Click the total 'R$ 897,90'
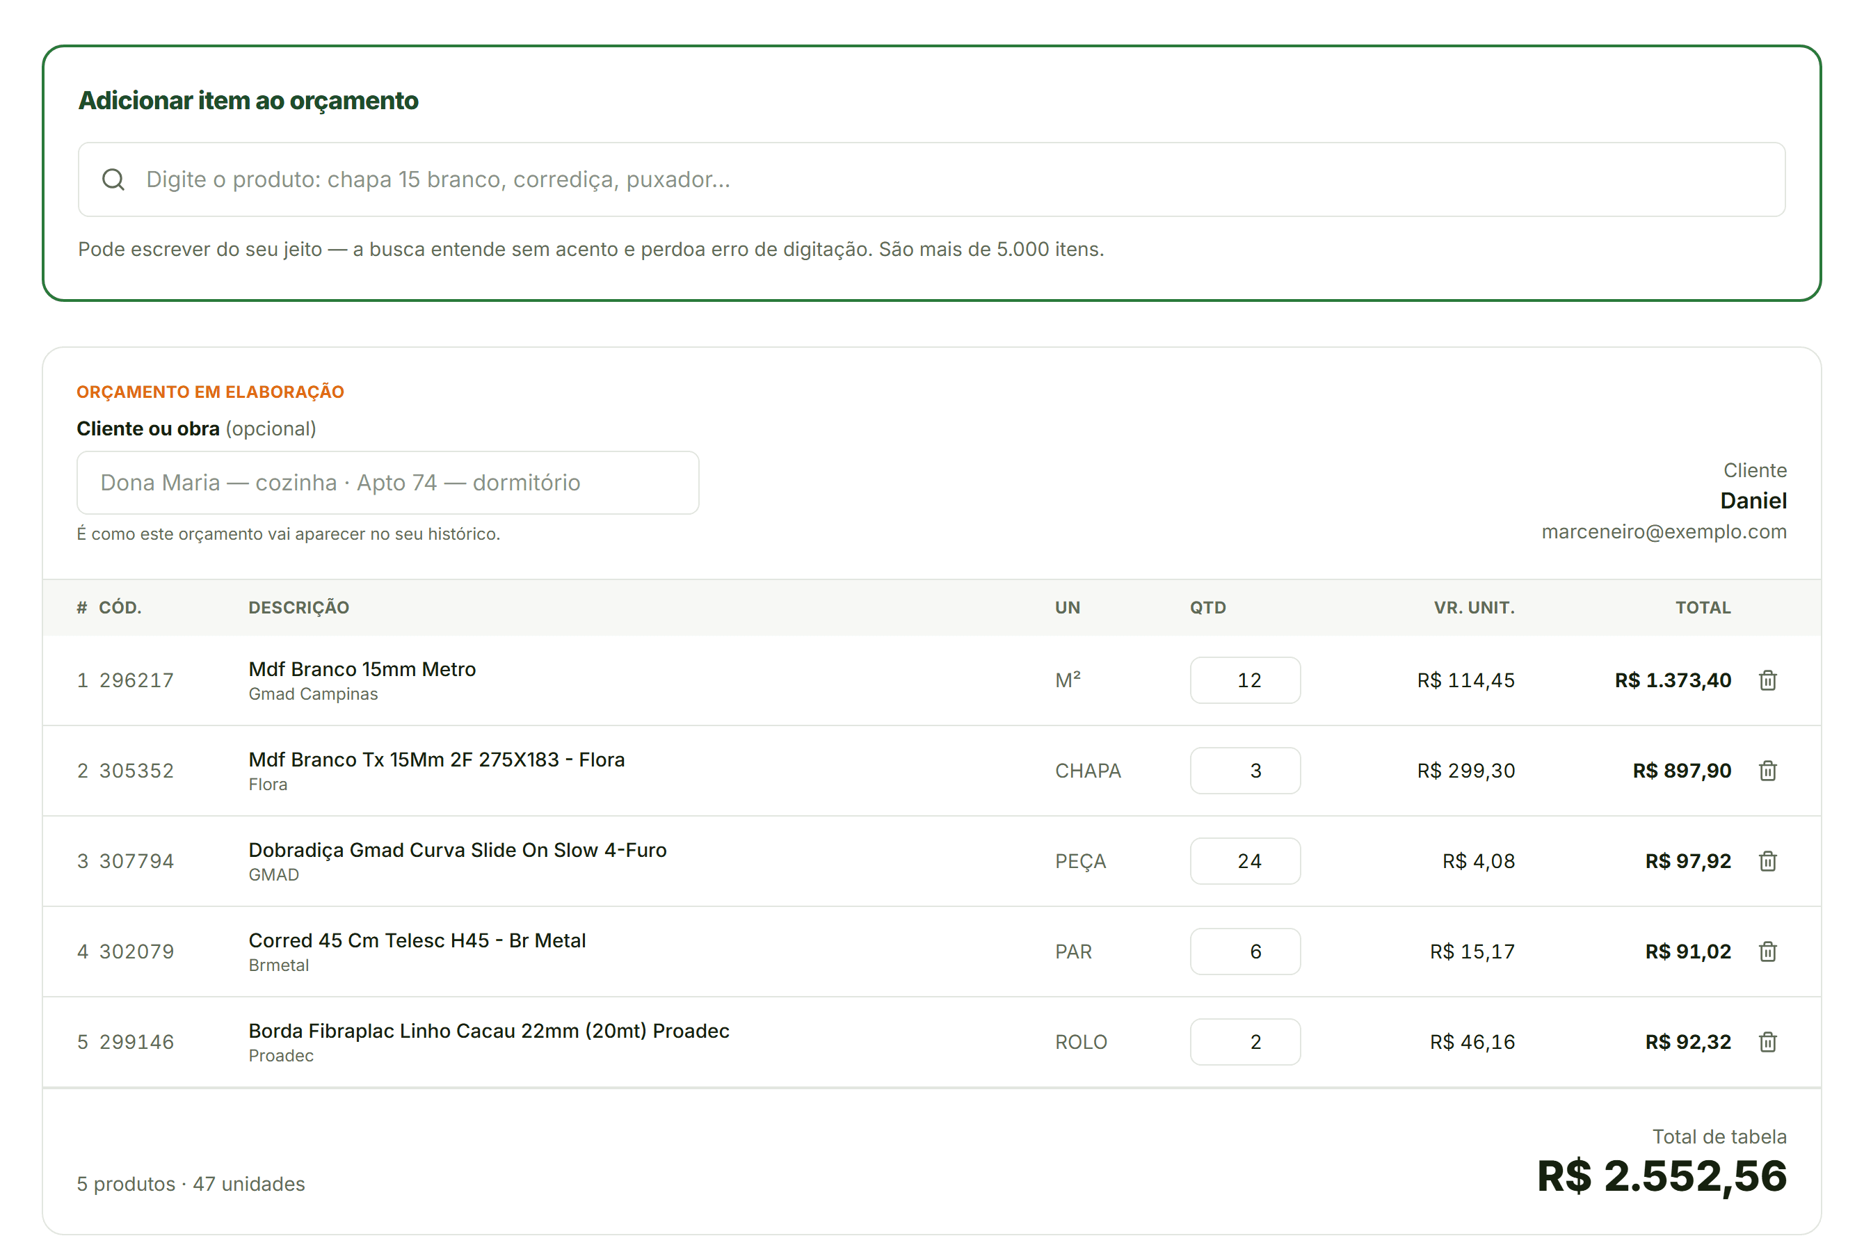Image resolution: width=1864 pixels, height=1252 pixels. pyautogui.click(x=1681, y=771)
